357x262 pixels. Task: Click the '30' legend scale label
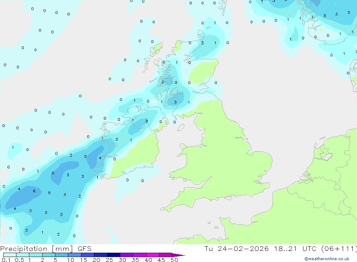tap(122, 260)
